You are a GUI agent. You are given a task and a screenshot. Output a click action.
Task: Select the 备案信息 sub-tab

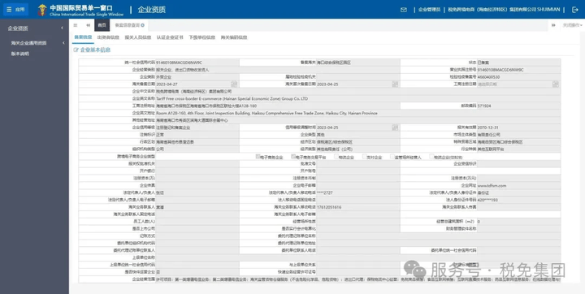pos(83,37)
